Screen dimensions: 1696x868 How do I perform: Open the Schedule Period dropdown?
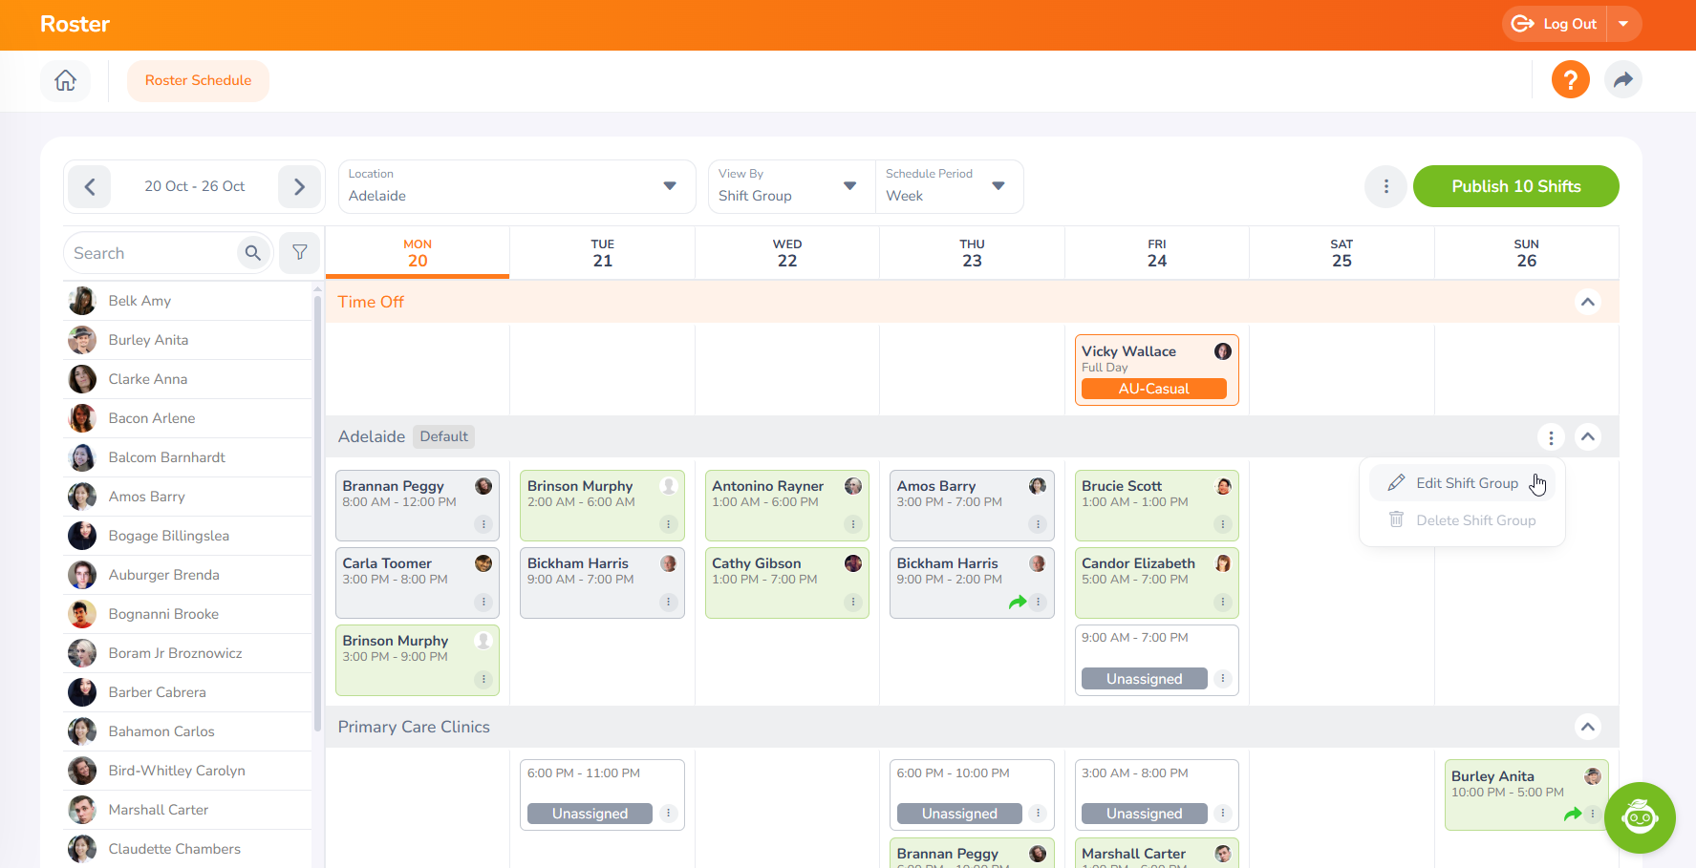(x=947, y=186)
